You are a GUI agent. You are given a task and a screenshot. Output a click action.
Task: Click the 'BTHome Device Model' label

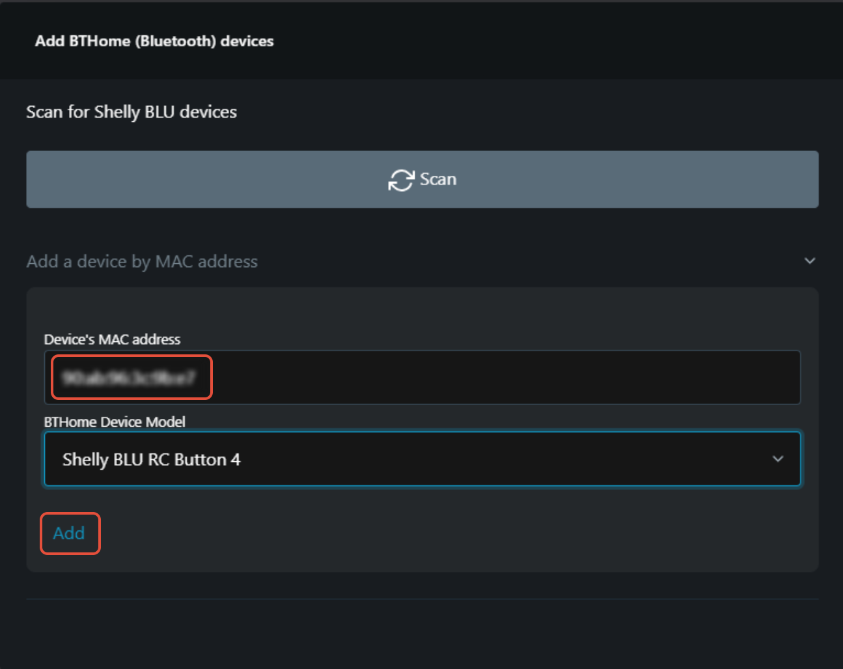pos(115,422)
